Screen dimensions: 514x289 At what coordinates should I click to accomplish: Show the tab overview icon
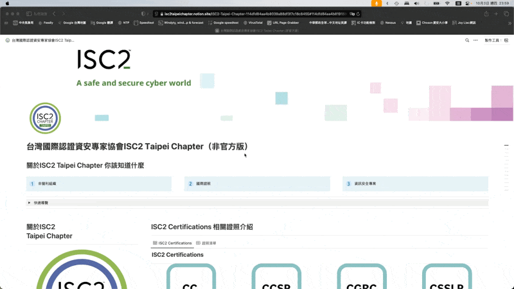point(506,13)
